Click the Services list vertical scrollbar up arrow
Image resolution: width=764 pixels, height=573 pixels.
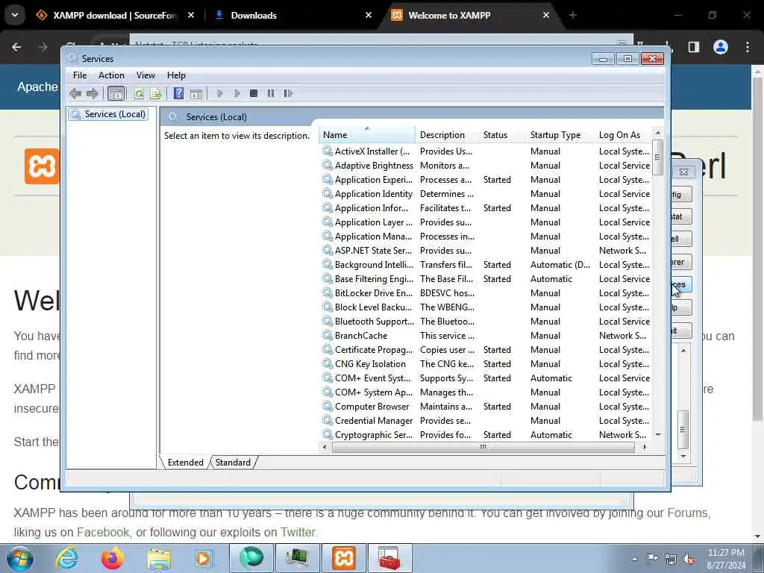coord(658,133)
